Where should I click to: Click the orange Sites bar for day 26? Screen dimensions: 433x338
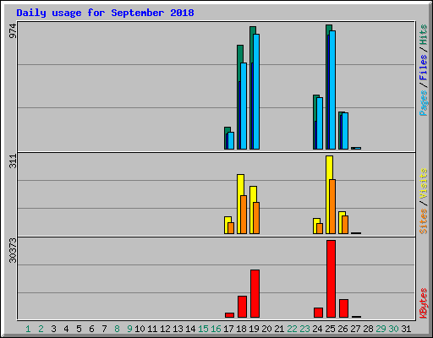pyautogui.click(x=345, y=225)
